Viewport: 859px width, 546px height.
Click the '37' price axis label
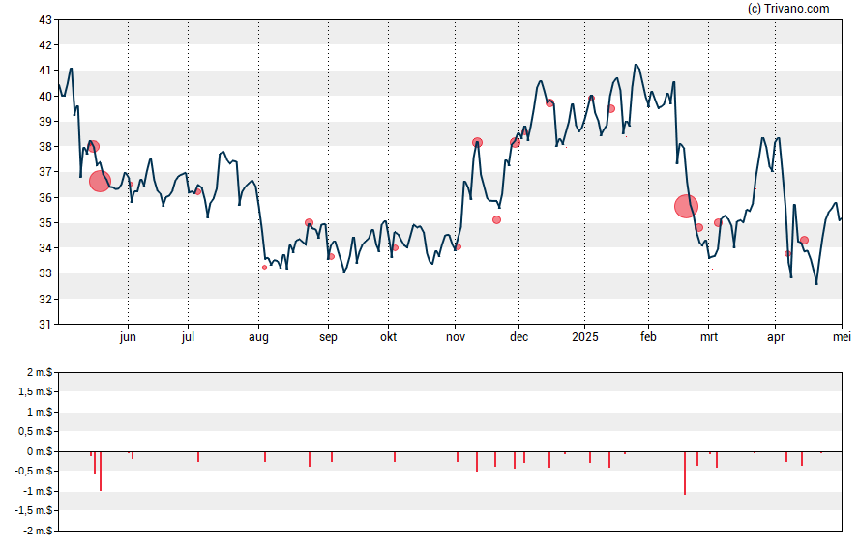click(x=45, y=172)
